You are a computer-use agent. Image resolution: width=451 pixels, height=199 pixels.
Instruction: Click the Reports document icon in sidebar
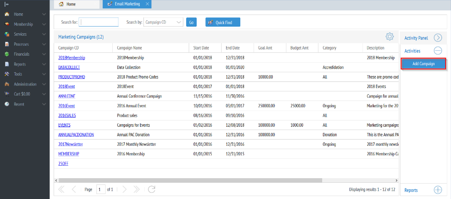coord(7,64)
